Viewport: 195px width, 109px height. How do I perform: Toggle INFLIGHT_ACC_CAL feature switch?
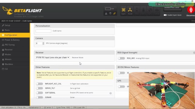[40, 84]
